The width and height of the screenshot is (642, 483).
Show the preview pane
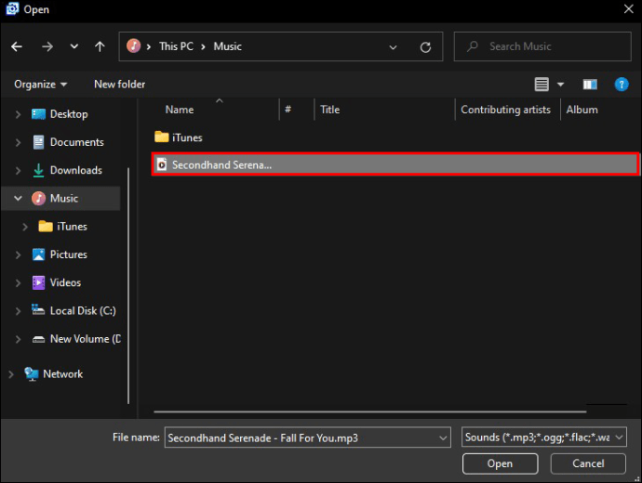(x=590, y=85)
